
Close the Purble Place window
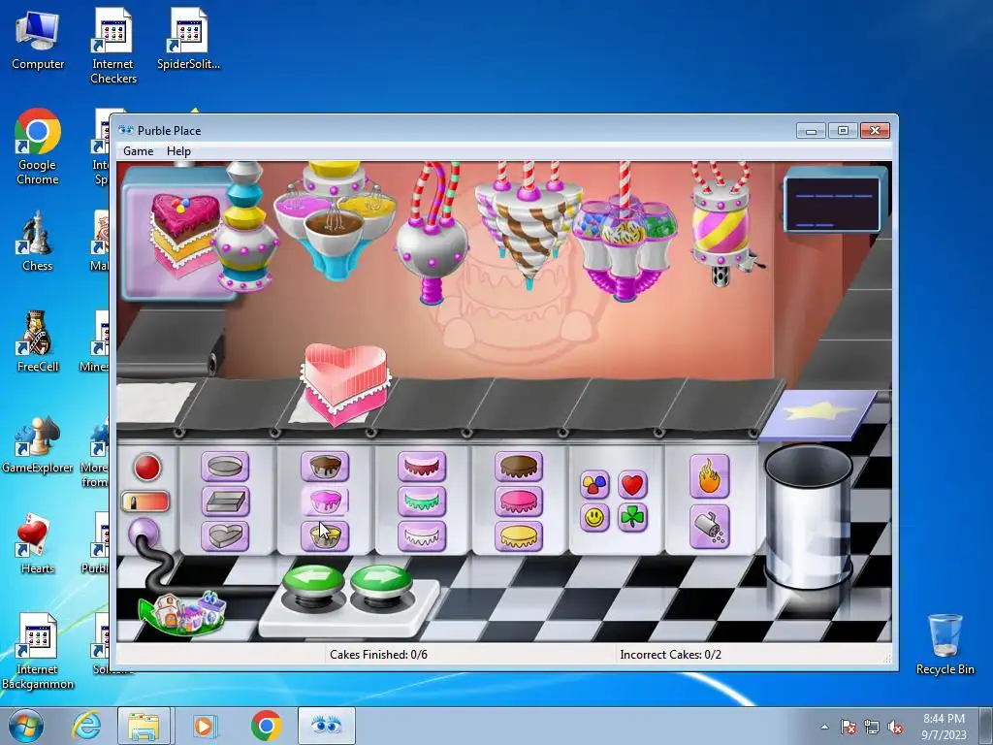(876, 131)
